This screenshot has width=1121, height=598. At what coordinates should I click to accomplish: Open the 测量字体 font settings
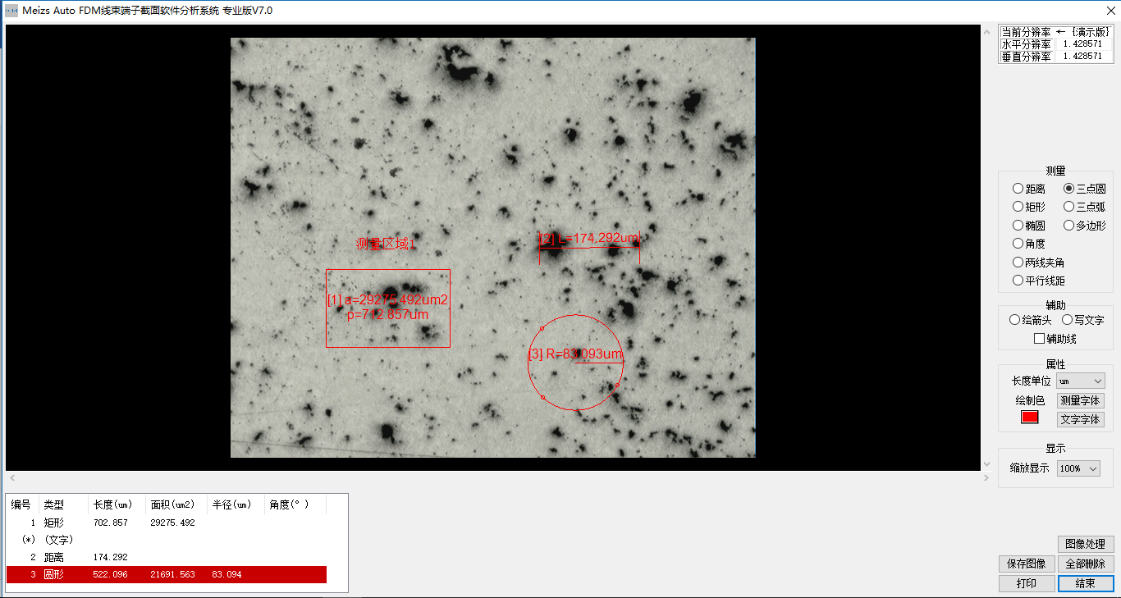1080,401
